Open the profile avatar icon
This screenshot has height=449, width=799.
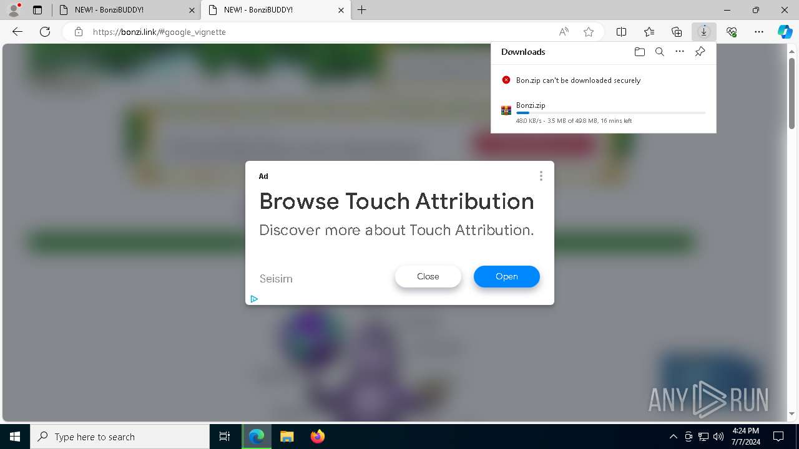pos(13,10)
